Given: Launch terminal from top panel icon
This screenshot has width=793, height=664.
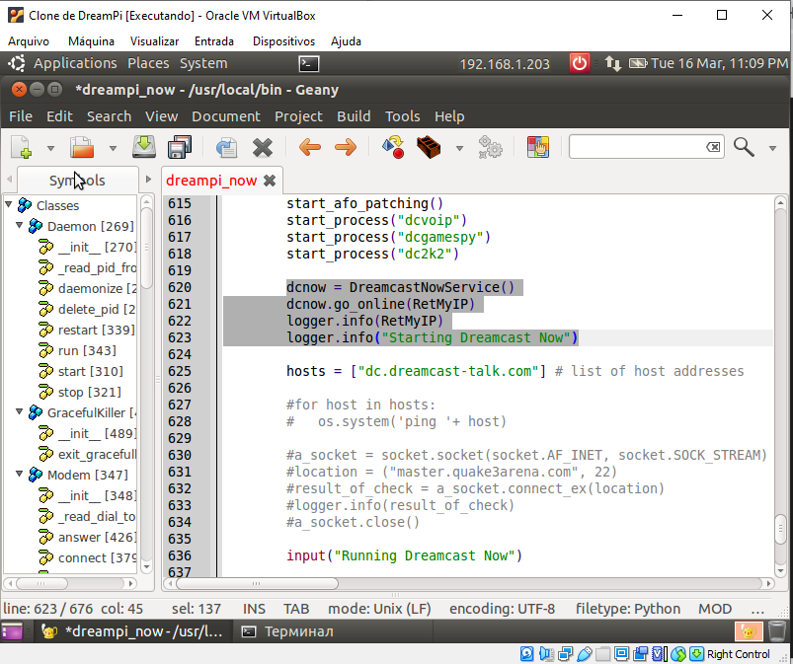Looking at the screenshot, I should click(308, 64).
